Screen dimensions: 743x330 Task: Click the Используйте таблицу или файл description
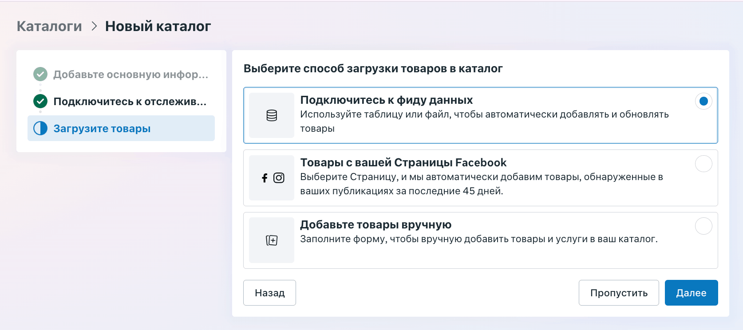(x=484, y=121)
